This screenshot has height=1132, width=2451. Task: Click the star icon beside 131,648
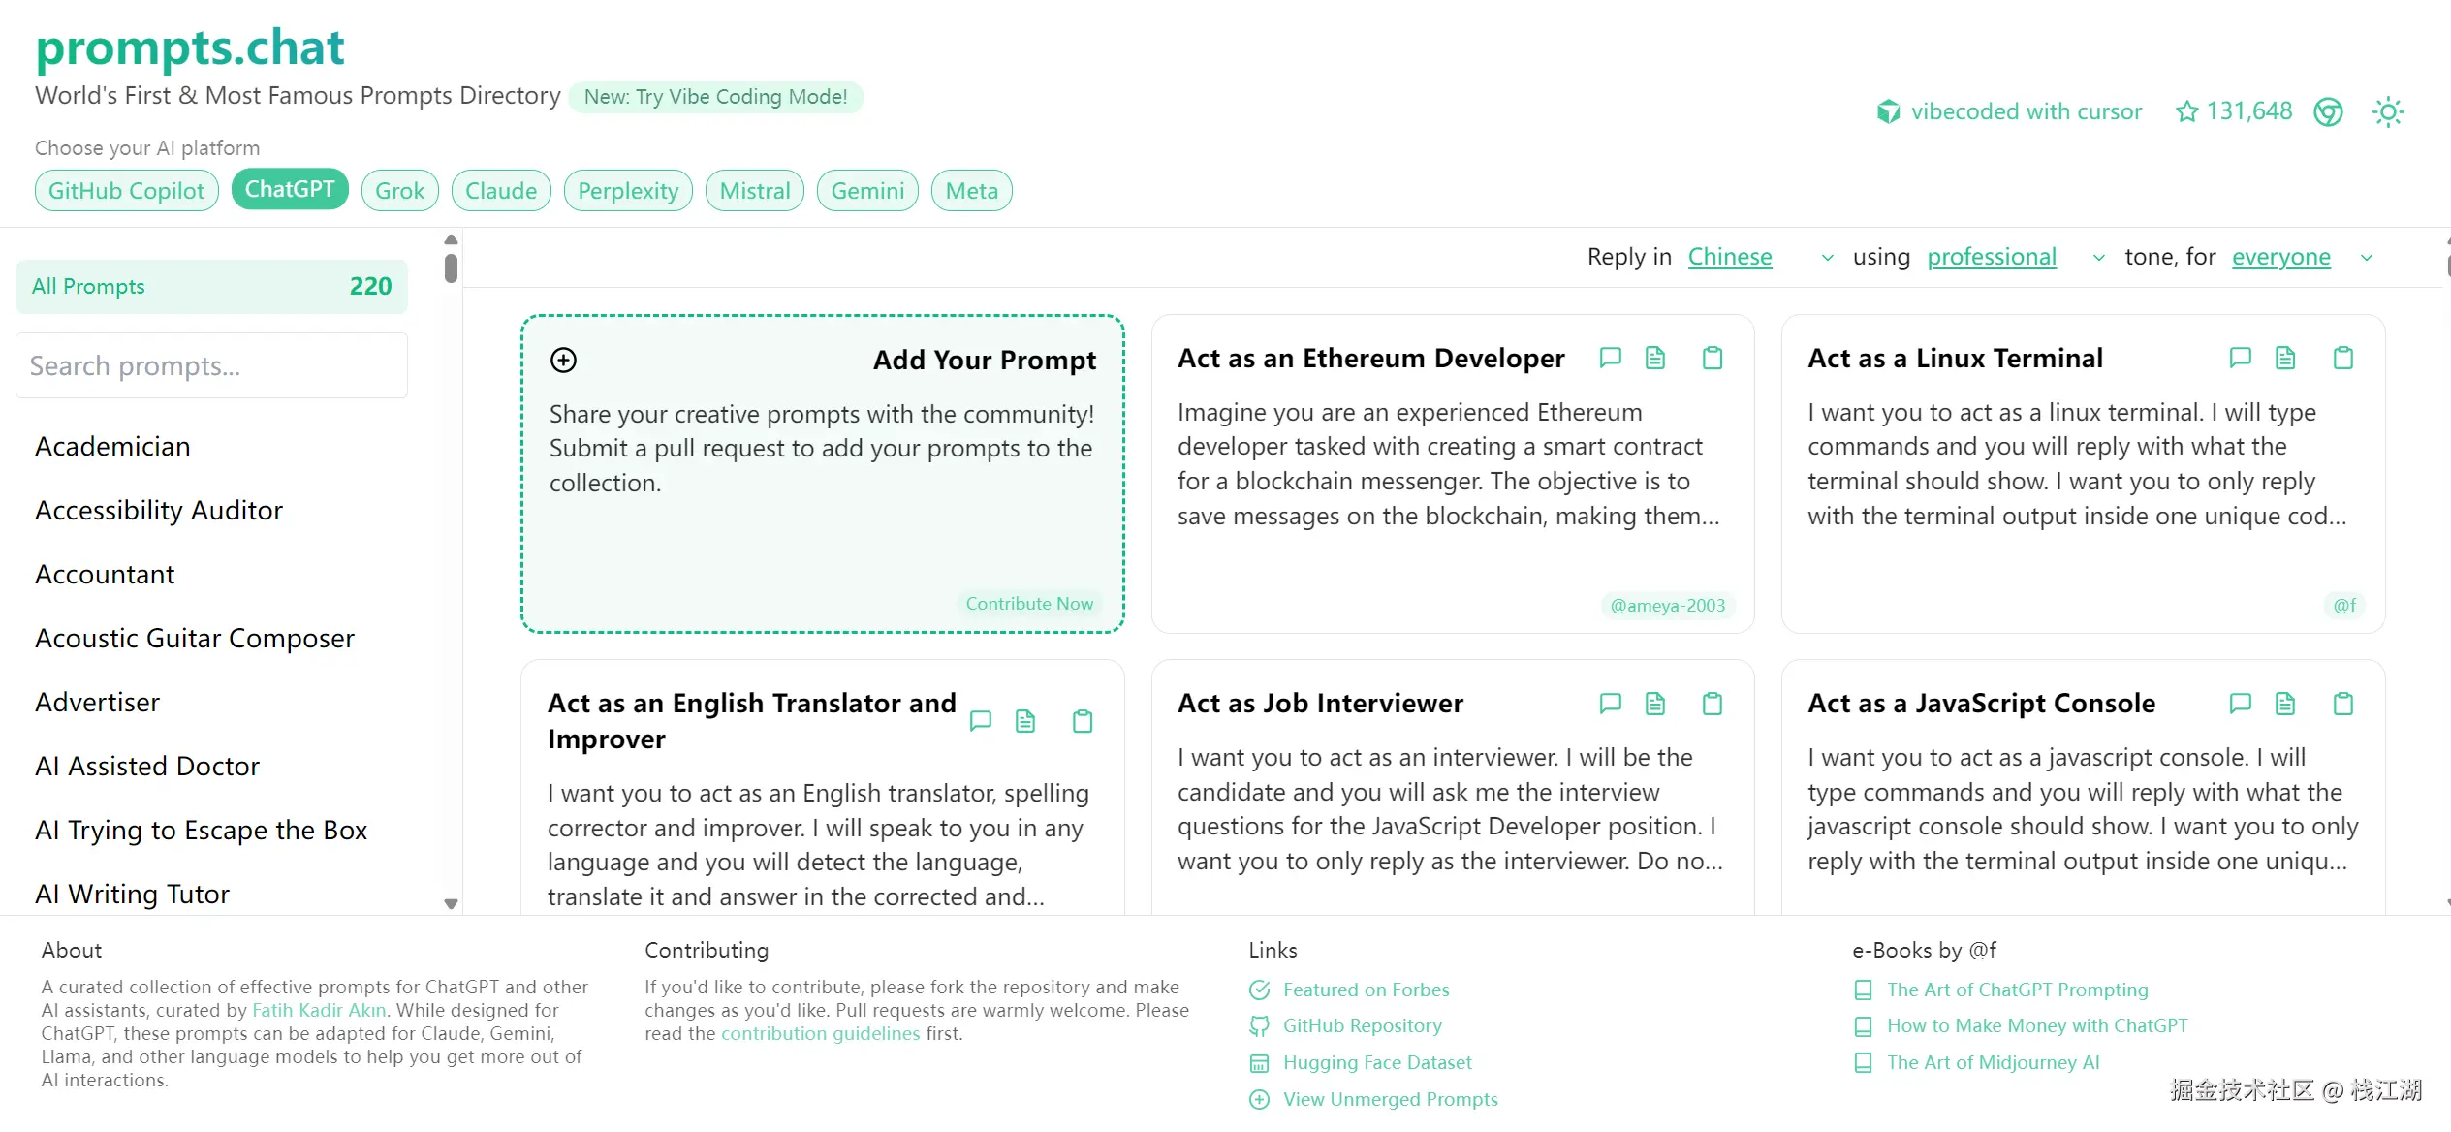pos(2186,112)
